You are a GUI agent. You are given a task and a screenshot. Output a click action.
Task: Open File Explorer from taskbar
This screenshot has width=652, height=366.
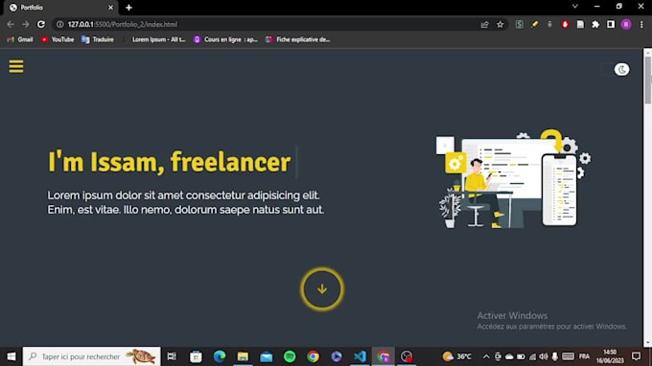coord(243,356)
